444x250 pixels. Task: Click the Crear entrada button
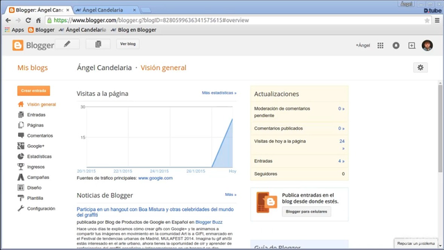(34, 91)
